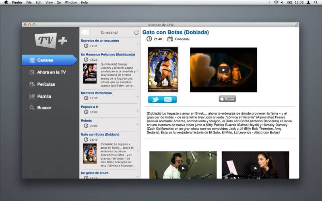
Task: Click the Cinecanal TV channel icon
Action: click(170, 39)
